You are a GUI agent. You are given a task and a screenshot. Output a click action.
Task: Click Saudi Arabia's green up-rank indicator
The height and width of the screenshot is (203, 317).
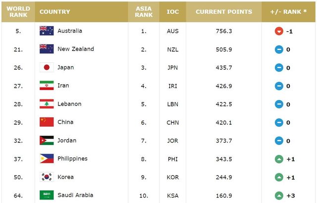(x=278, y=196)
